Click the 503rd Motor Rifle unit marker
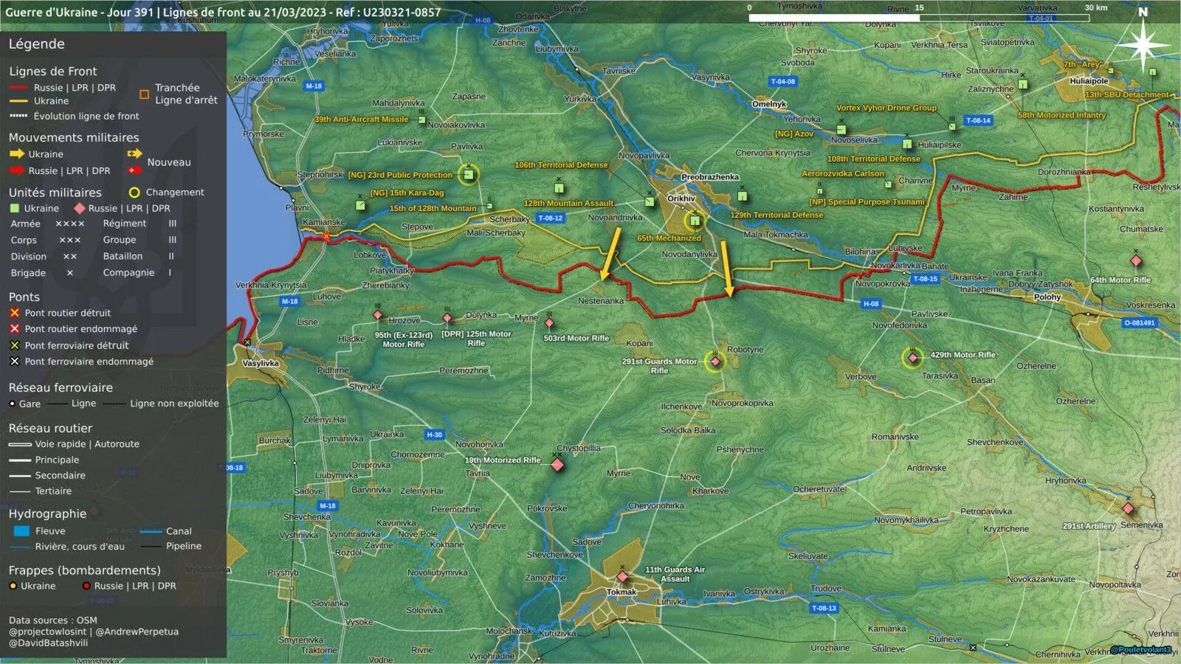This screenshot has width=1181, height=664. pyautogui.click(x=549, y=323)
